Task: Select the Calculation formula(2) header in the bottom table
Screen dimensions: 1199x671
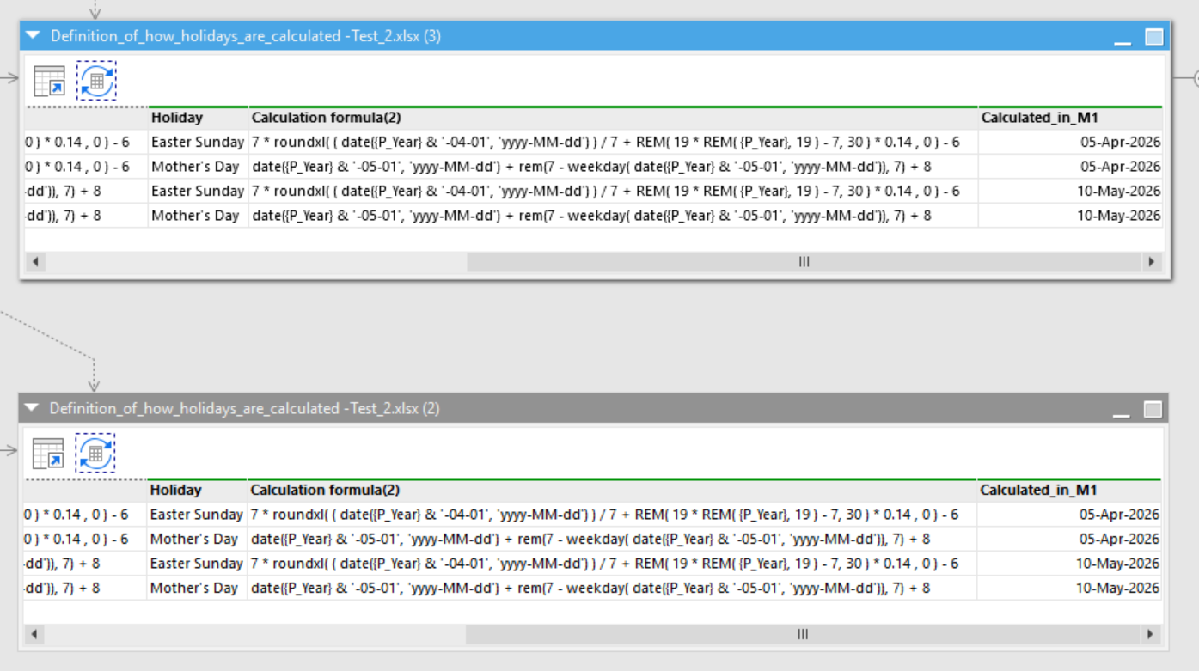Action: [325, 490]
